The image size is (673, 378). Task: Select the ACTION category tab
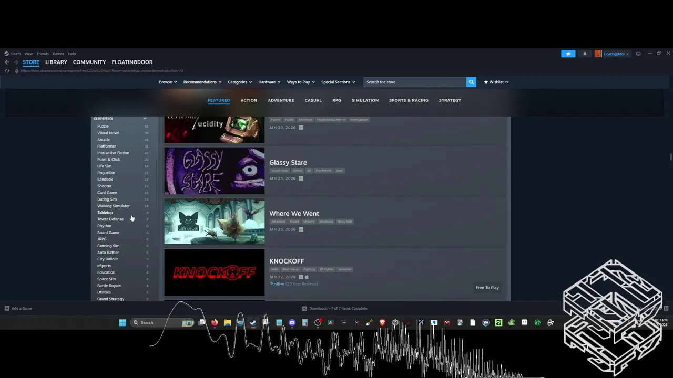click(249, 100)
